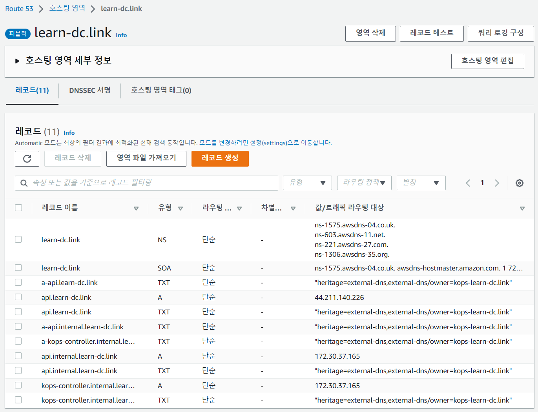Toggle the select-all records checkbox
The width and height of the screenshot is (538, 412).
pyautogui.click(x=18, y=208)
